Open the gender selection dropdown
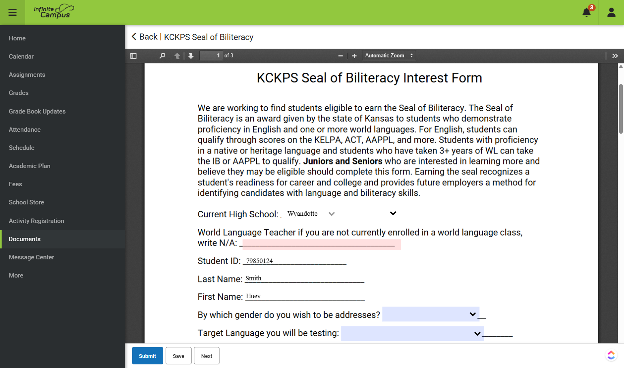Viewport: 624px width, 368px height. click(431, 314)
